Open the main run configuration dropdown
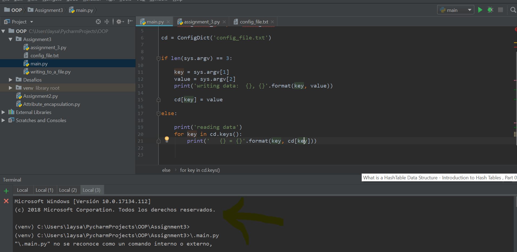The width and height of the screenshot is (517, 252). [x=456, y=10]
